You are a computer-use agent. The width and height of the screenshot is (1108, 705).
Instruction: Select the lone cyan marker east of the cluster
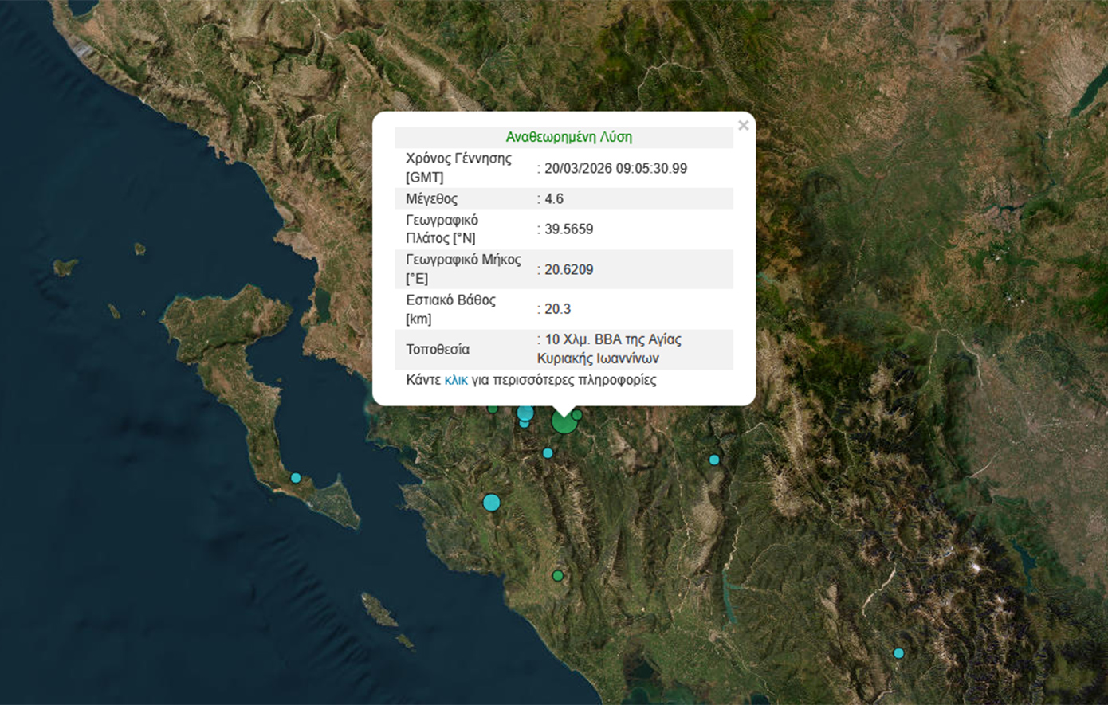pos(714,460)
